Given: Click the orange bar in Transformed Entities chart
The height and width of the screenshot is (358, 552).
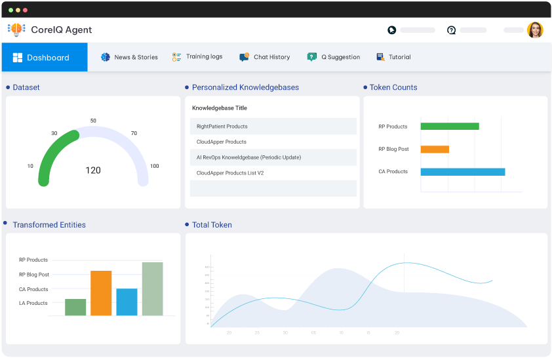Looking at the screenshot, I should [x=101, y=293].
